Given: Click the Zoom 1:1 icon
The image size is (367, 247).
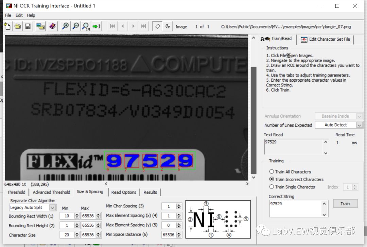Looking at the screenshot, I should (x=85, y=26).
